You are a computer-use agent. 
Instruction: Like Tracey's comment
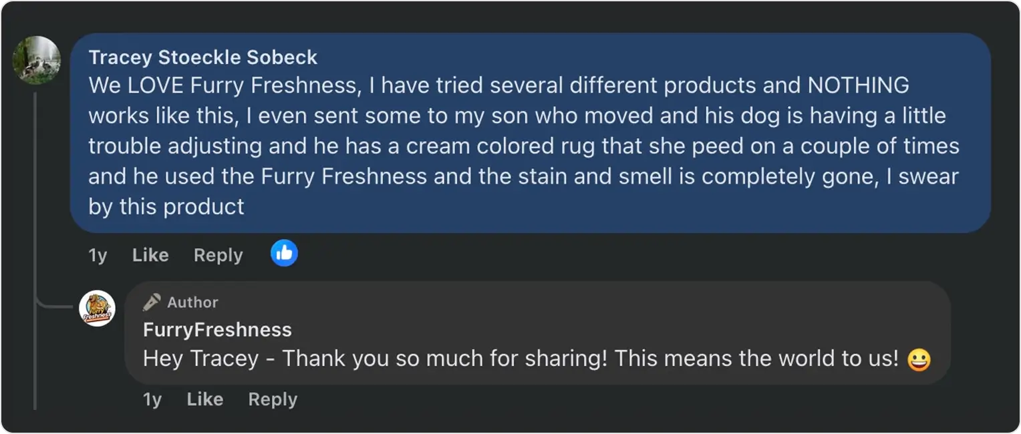[x=150, y=255]
